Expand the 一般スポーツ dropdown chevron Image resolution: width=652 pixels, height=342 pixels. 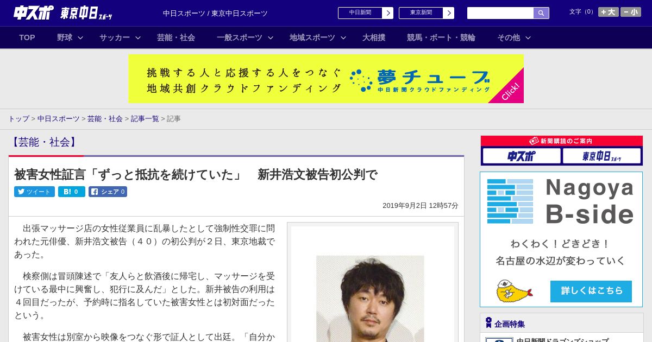(x=271, y=37)
